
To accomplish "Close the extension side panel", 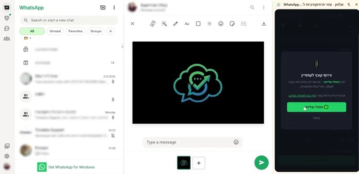I will point(356,4).
